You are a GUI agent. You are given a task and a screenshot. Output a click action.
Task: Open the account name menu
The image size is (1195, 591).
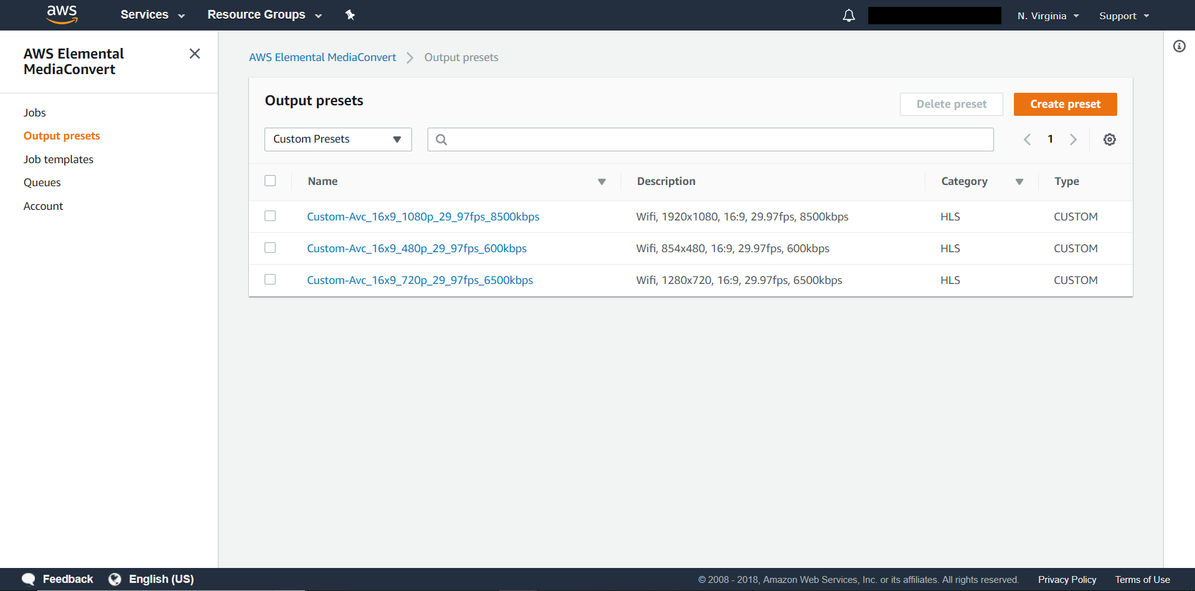(935, 16)
